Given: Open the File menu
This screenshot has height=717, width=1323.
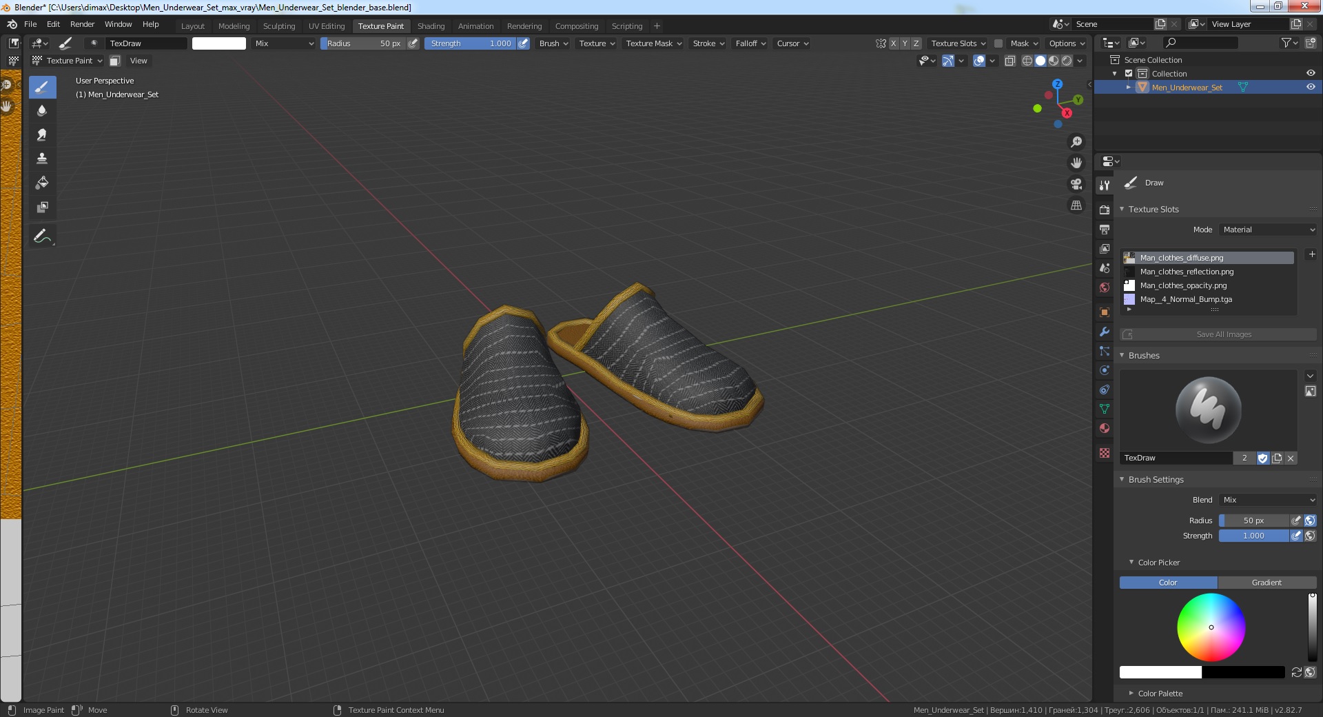Looking at the screenshot, I should [x=30, y=24].
